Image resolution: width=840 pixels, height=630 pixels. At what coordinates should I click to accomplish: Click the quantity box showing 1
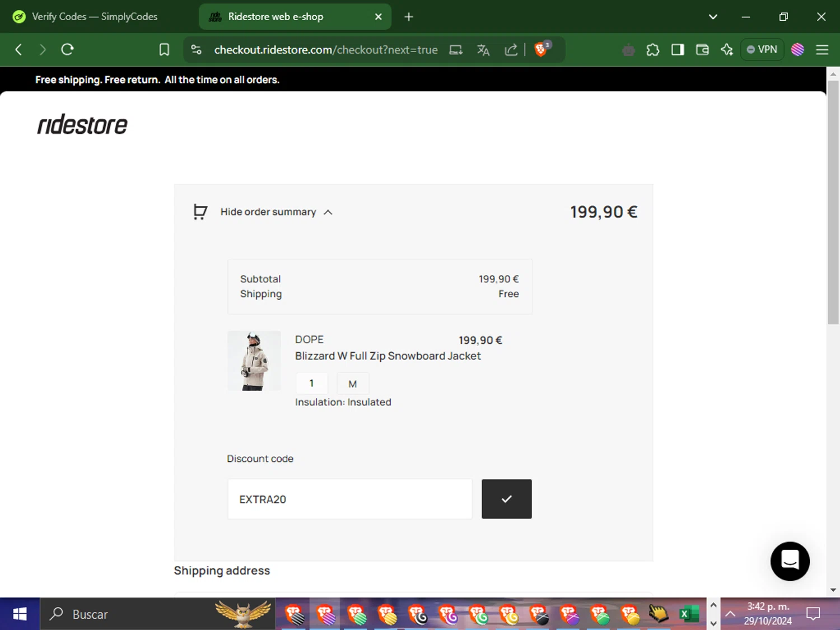click(x=311, y=384)
